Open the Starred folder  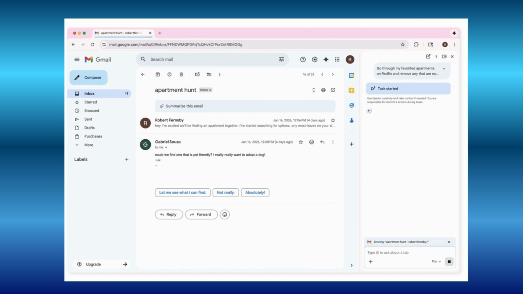click(90, 102)
